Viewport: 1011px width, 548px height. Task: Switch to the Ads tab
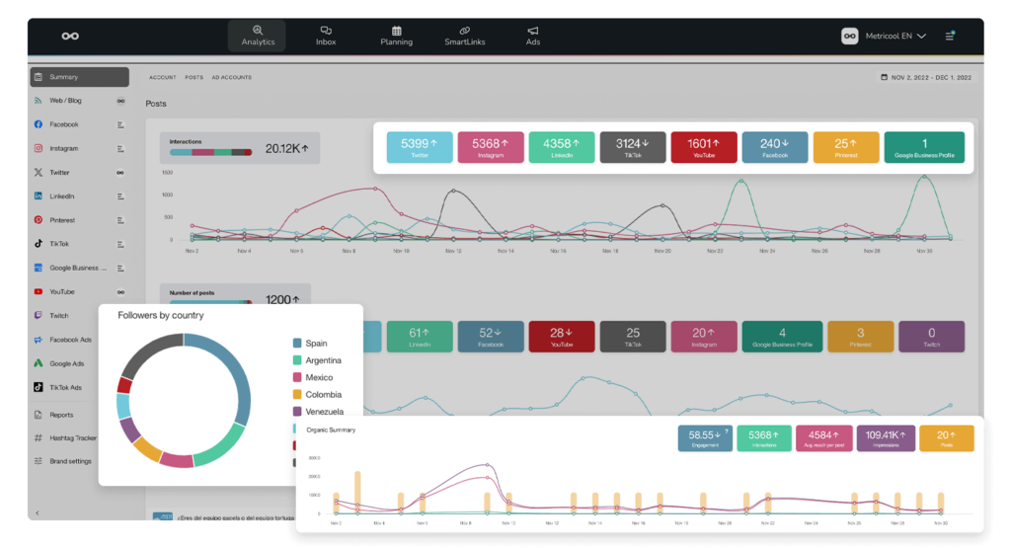(x=532, y=36)
